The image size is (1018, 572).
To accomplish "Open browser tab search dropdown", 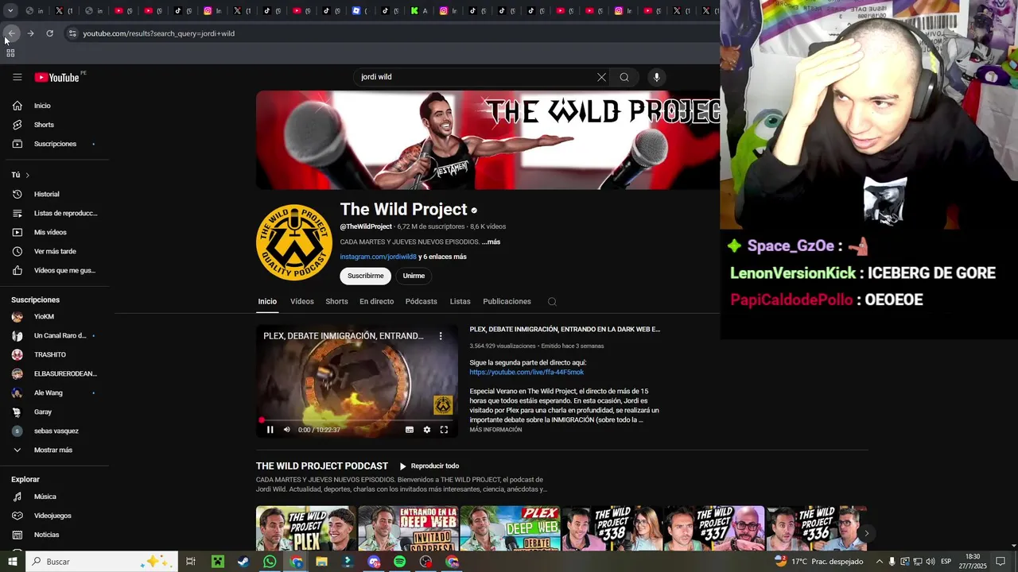I will point(10,10).
